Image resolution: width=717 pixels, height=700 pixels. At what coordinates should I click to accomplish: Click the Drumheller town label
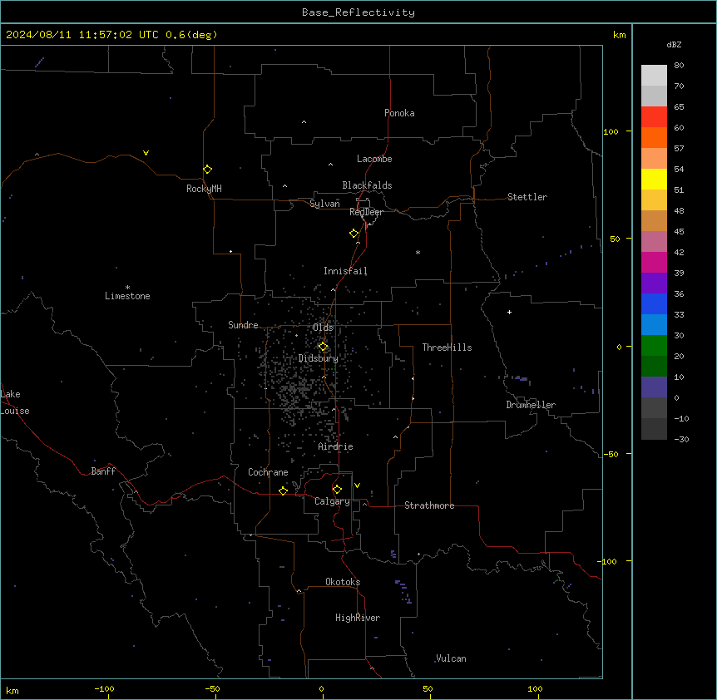[531, 405]
